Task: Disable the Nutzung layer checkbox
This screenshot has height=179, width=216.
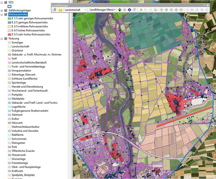Action: coord(5,38)
